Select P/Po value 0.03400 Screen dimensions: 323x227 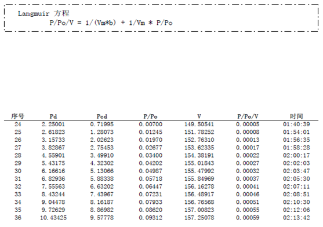[x=150, y=155]
